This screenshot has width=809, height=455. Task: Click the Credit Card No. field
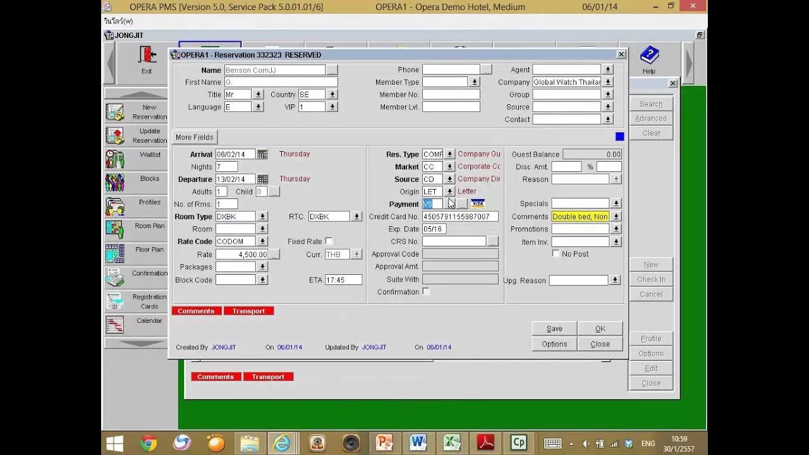(x=460, y=216)
